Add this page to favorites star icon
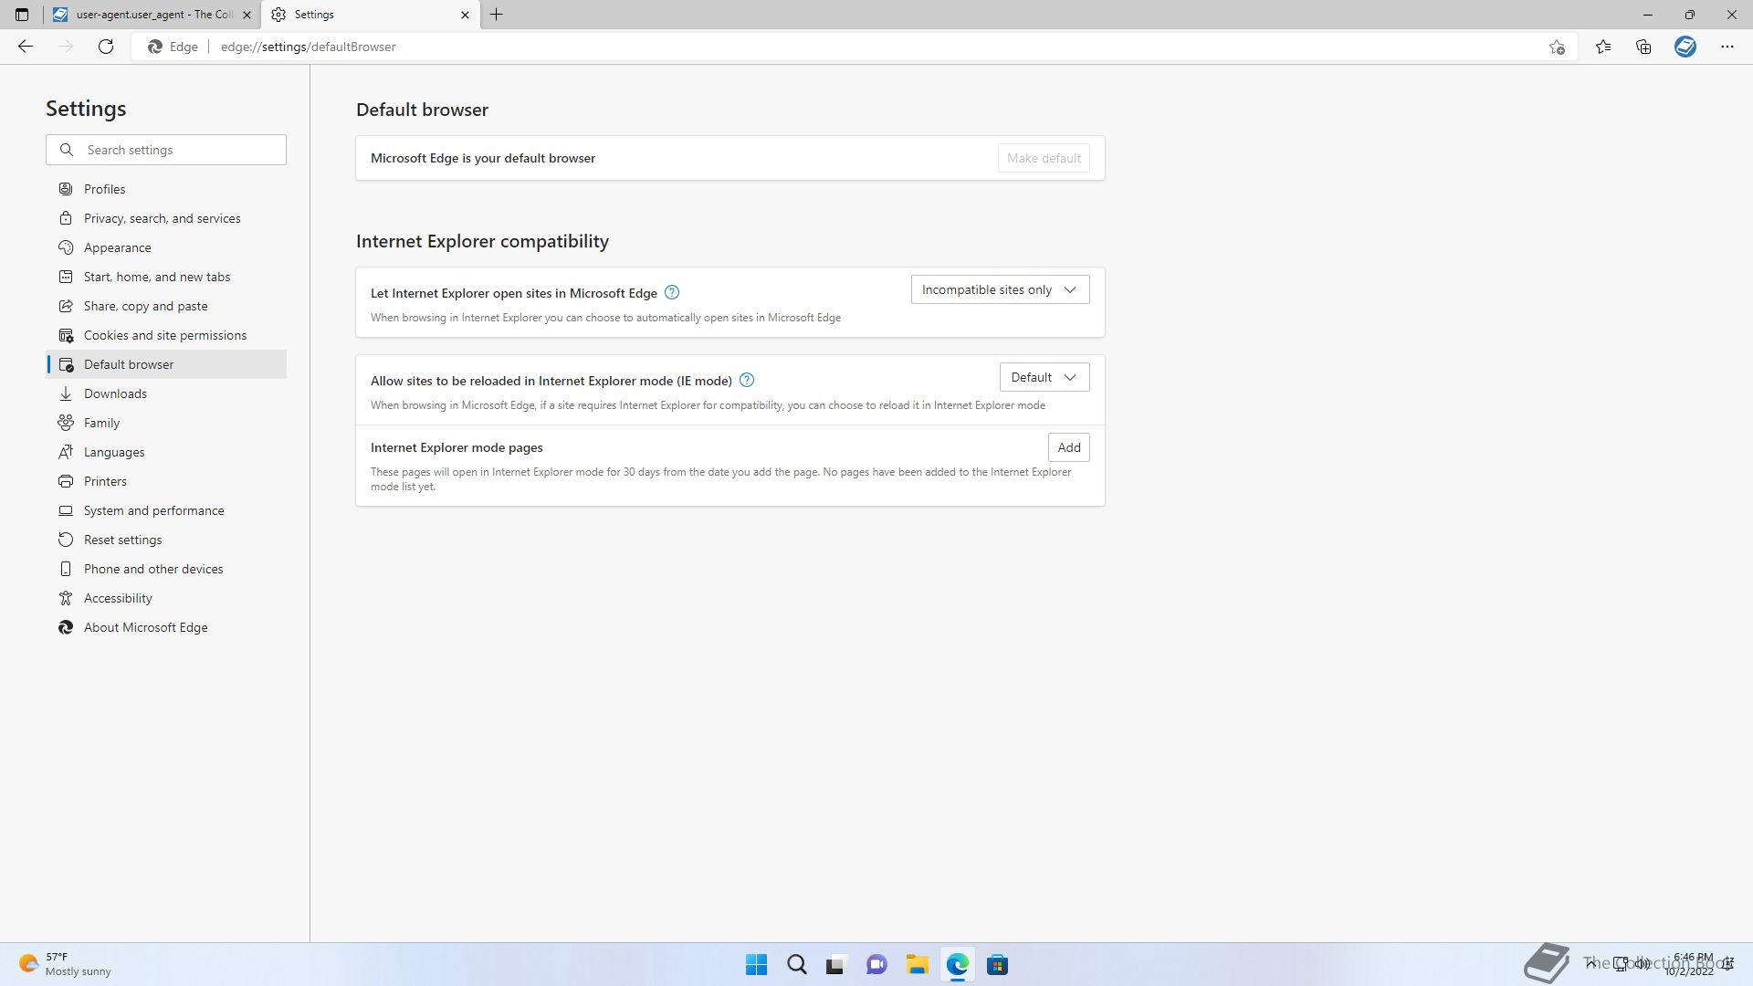This screenshot has height=986, width=1753. tap(1557, 47)
